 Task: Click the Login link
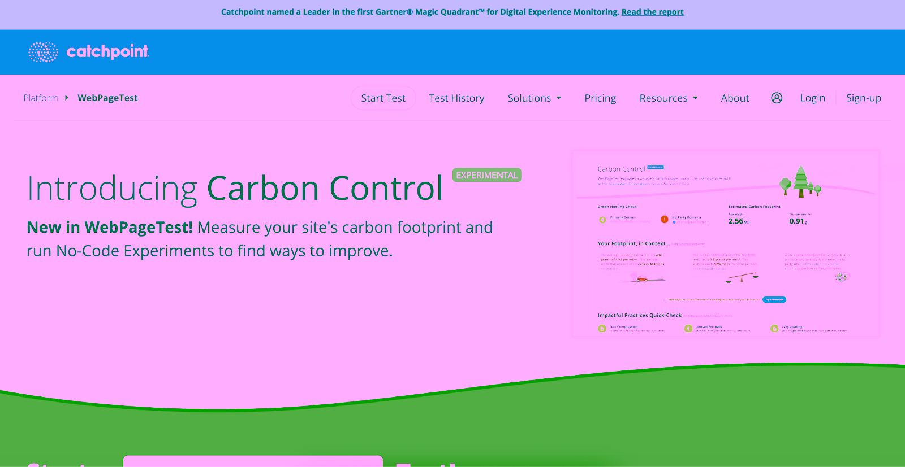[x=812, y=98]
